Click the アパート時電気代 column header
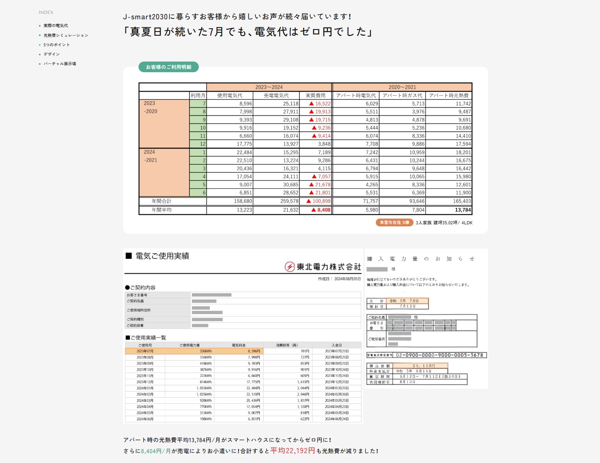This screenshot has height=463, width=600. click(356, 95)
